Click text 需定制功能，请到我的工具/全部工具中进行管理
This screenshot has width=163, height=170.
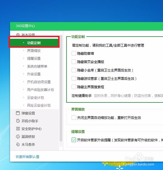(x=108, y=45)
